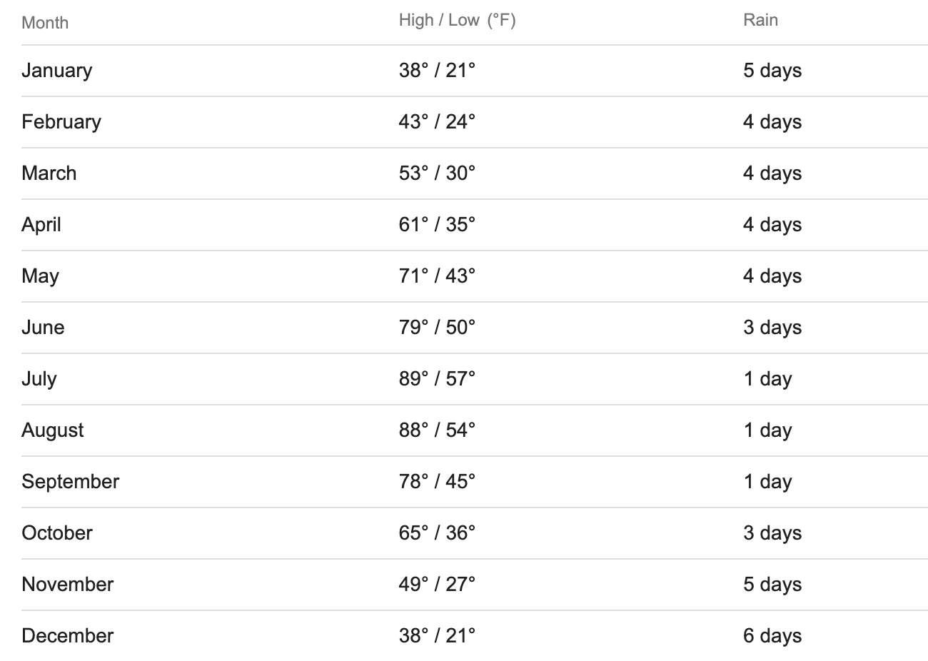Image resolution: width=928 pixels, height=661 pixels.
Task: Click October's 3 days rain cell
Action: (x=772, y=533)
